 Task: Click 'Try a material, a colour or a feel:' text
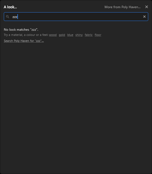(x=26, y=35)
